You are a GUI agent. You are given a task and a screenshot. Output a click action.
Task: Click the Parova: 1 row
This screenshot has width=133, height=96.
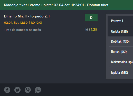120,21
